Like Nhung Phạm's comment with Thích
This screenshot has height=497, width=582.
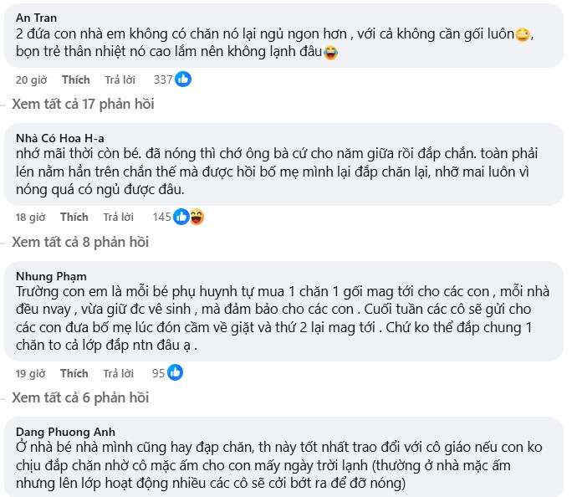[x=74, y=373]
